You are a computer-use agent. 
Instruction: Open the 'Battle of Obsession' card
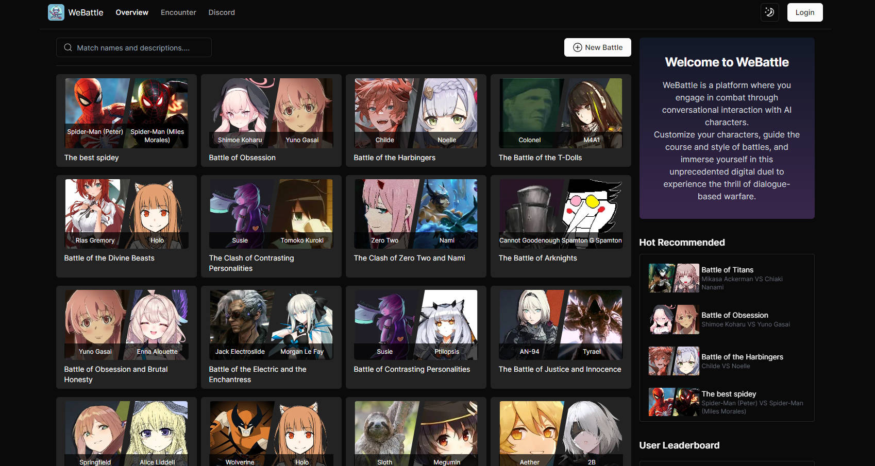[271, 121]
